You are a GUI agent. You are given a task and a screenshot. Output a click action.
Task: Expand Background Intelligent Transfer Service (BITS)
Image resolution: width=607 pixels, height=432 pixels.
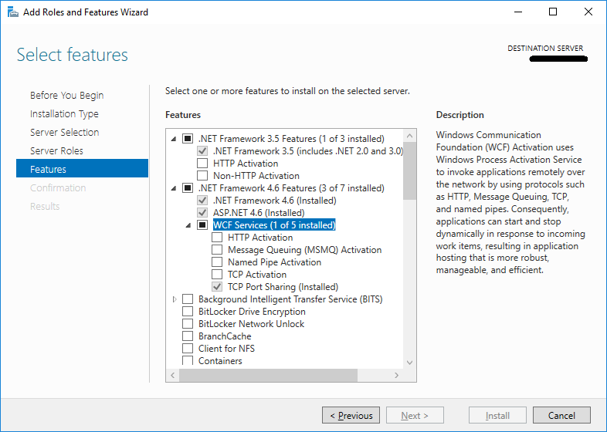point(175,299)
